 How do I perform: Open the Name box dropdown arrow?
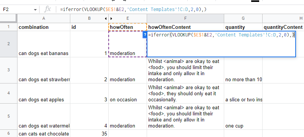35,9
